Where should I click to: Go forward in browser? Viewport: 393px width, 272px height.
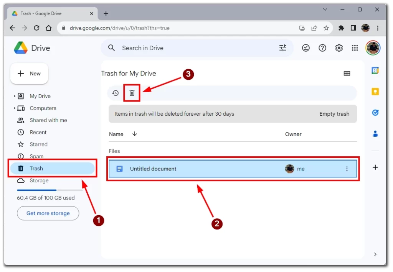[x=24, y=28]
